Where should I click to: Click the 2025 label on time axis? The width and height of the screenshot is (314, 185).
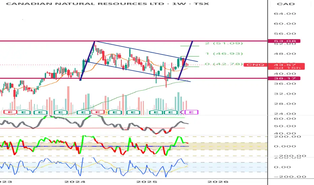(147, 182)
